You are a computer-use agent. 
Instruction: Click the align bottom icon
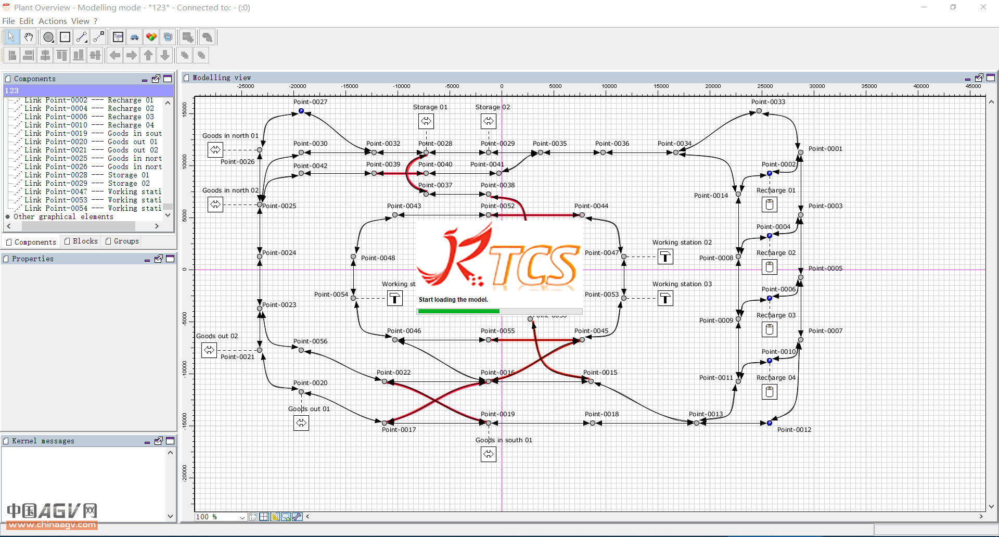79,55
